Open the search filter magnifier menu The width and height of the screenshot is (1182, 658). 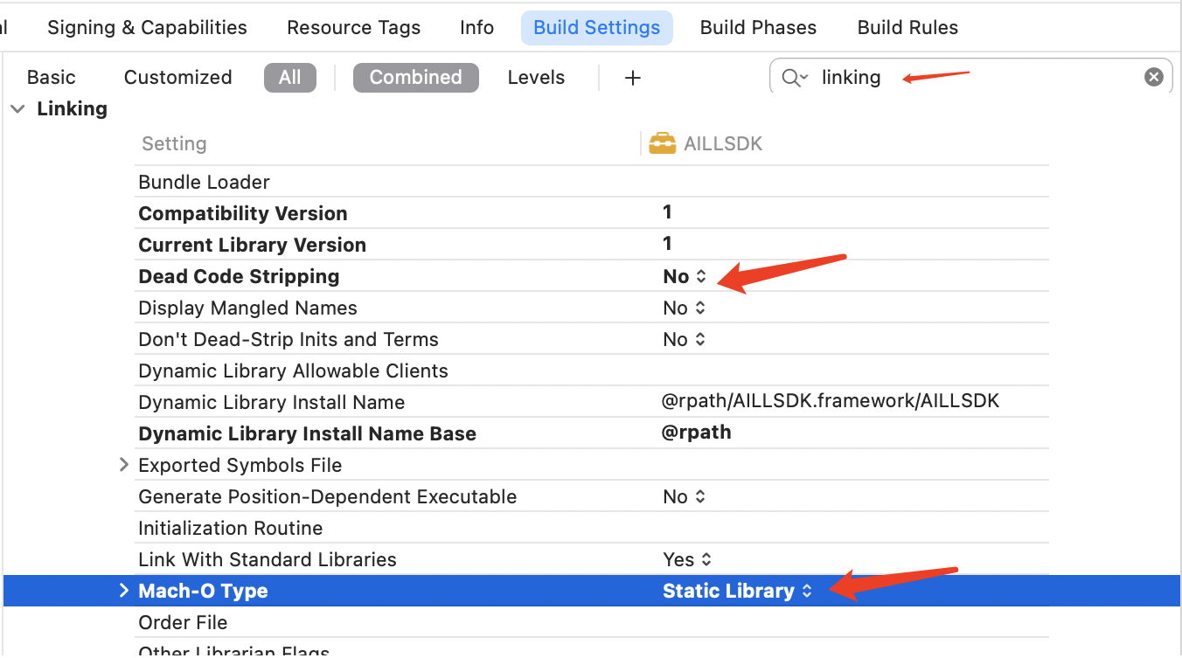pyautogui.click(x=794, y=77)
